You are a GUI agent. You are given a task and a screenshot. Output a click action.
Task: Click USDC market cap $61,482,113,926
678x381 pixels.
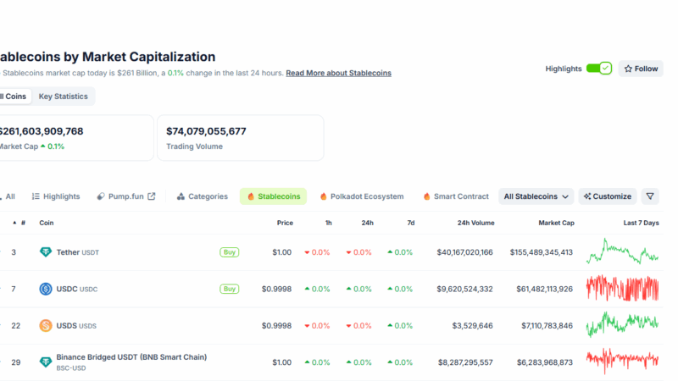point(544,289)
